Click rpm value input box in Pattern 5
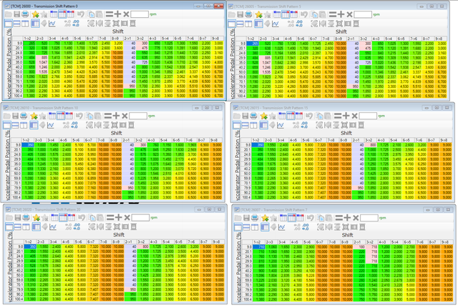 [x=363, y=14]
